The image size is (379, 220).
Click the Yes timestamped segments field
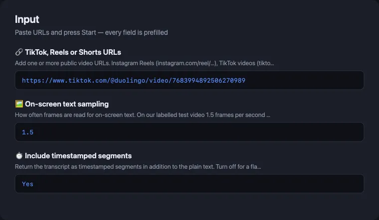pyautogui.click(x=189, y=184)
